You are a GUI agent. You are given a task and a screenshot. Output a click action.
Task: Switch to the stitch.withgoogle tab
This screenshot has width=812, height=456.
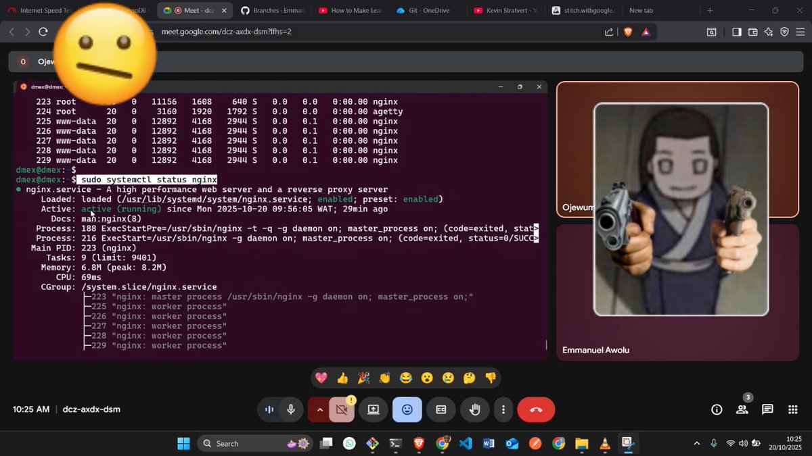585,10
